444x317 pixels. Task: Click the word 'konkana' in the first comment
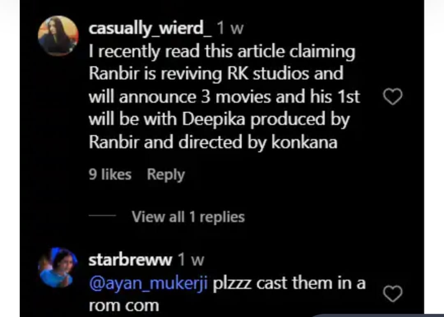(x=304, y=142)
